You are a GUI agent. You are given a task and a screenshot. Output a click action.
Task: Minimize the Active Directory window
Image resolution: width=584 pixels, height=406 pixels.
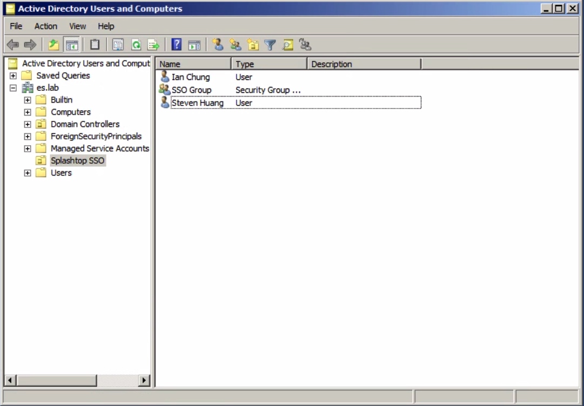tap(546, 9)
